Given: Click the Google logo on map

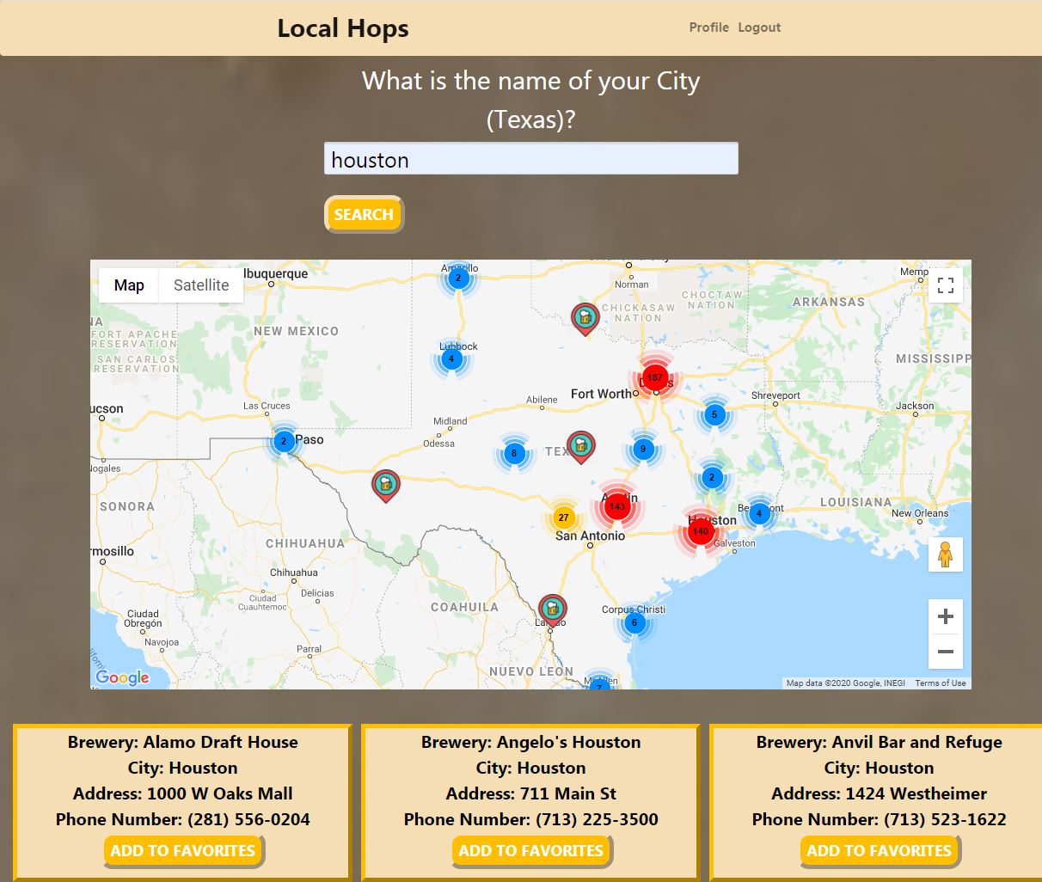Looking at the screenshot, I should pyautogui.click(x=122, y=677).
